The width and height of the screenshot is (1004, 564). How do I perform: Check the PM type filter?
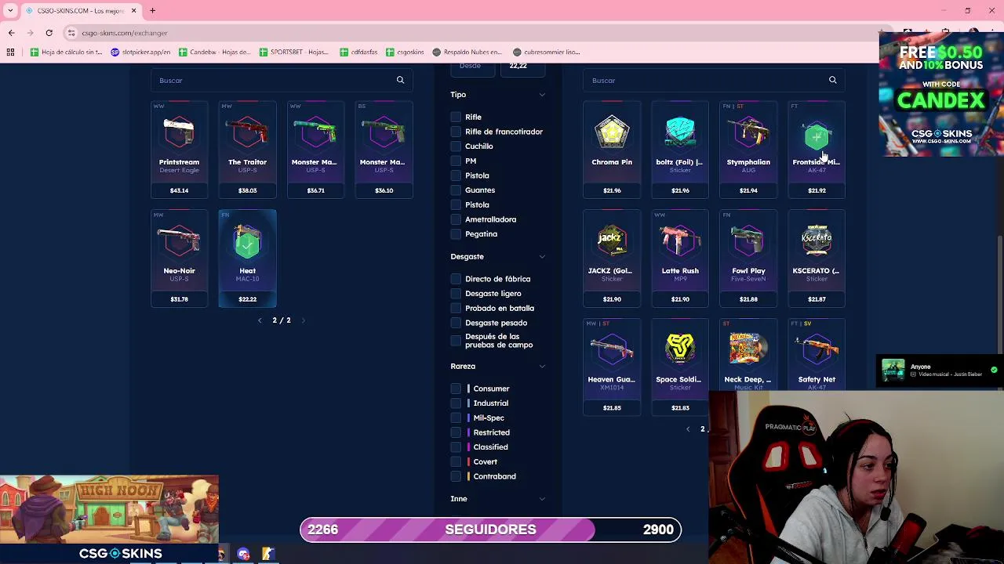[x=456, y=161]
